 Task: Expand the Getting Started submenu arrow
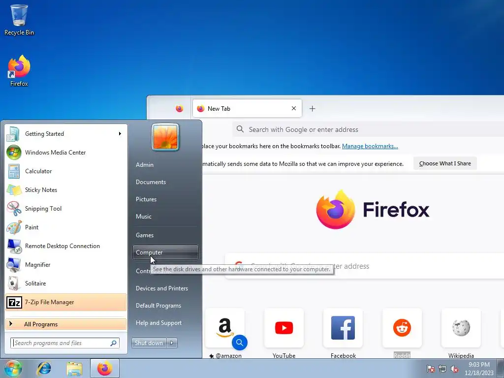(x=120, y=134)
